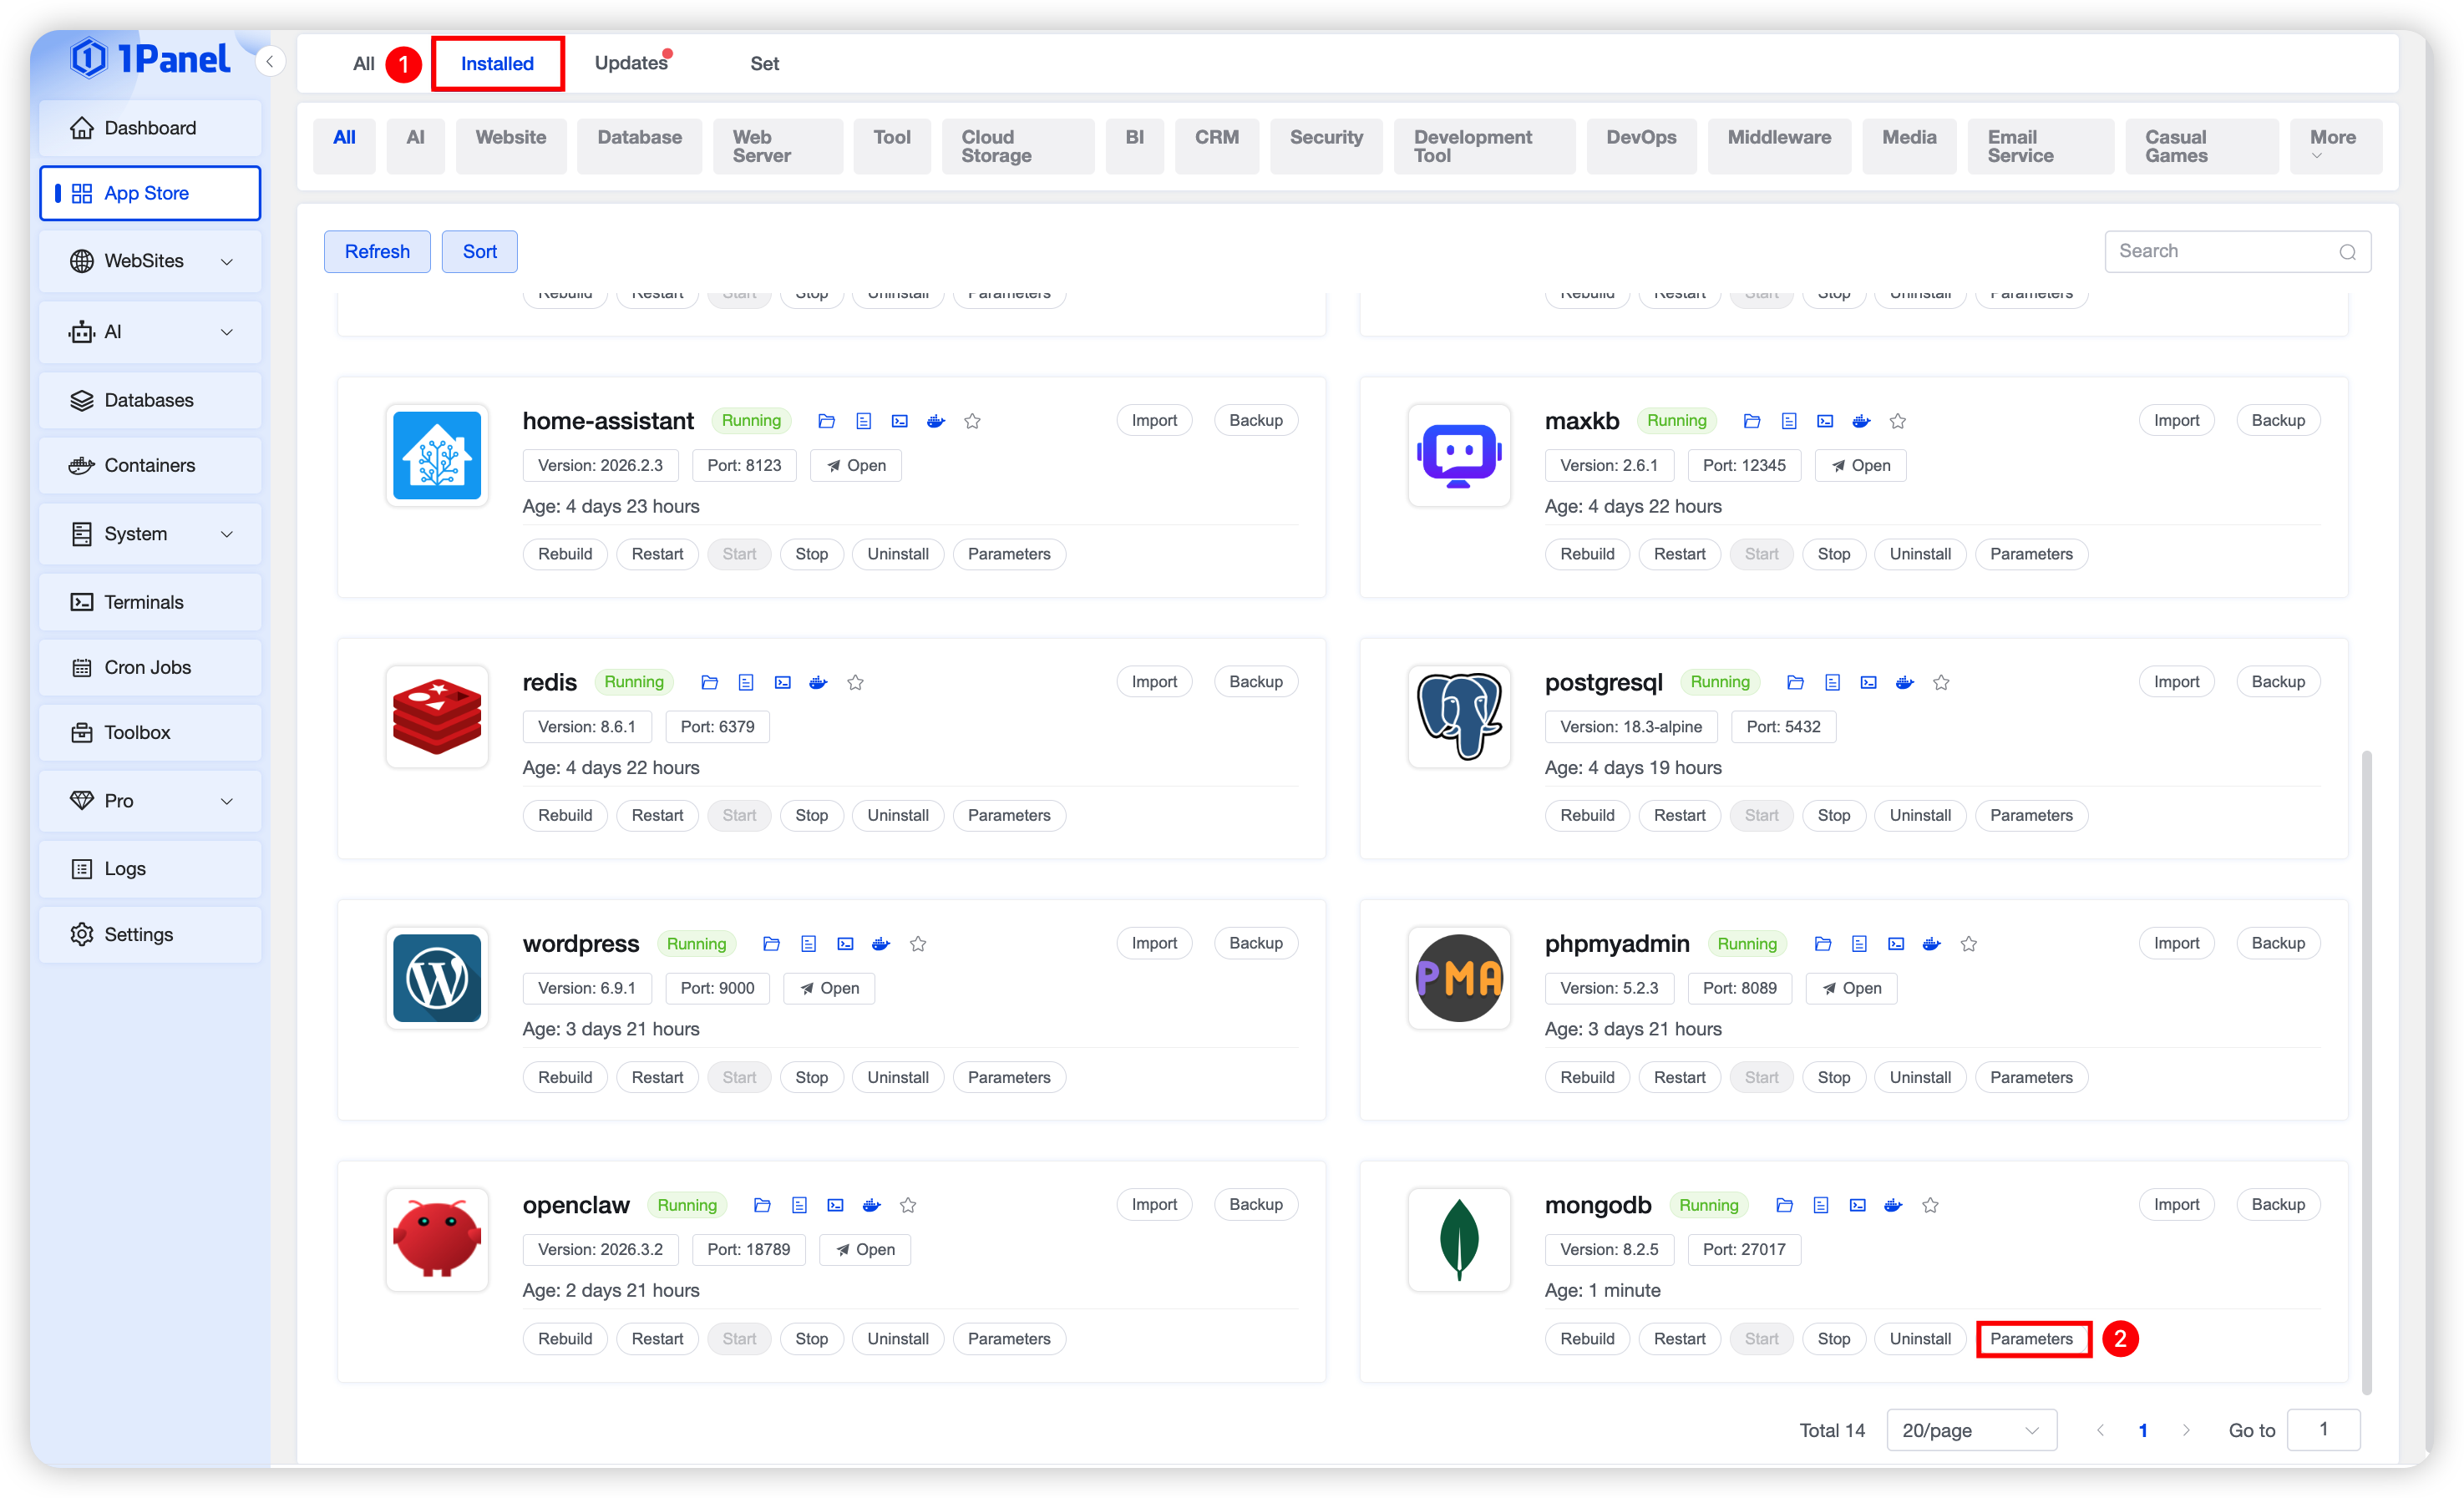Open wordpress terminal icon
Viewport: 2464px width, 1498px height.
coord(845,944)
